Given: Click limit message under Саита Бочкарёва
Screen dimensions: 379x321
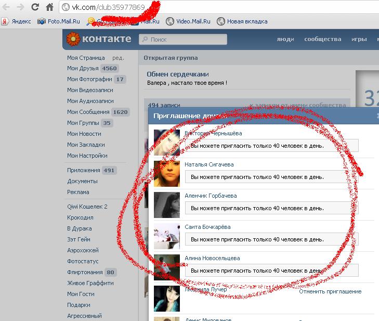Looking at the screenshot, I should coord(272,239).
